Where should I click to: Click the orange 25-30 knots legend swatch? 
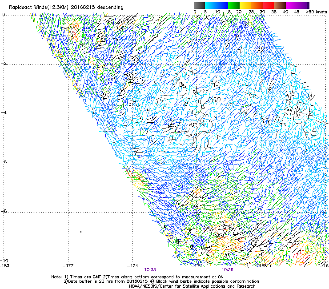[257, 5]
